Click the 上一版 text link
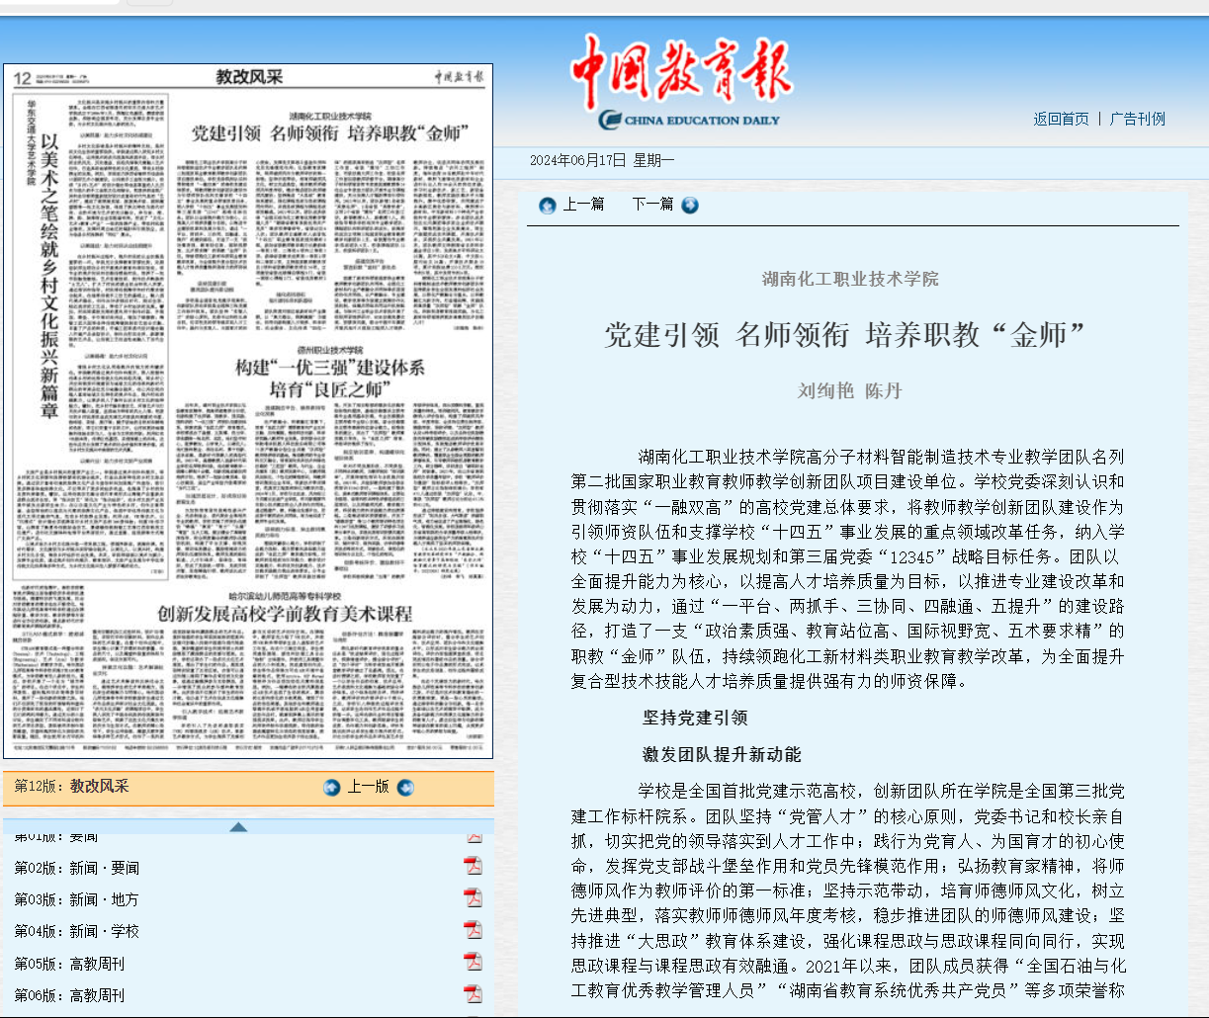Image resolution: width=1209 pixels, height=1018 pixels. (x=368, y=787)
